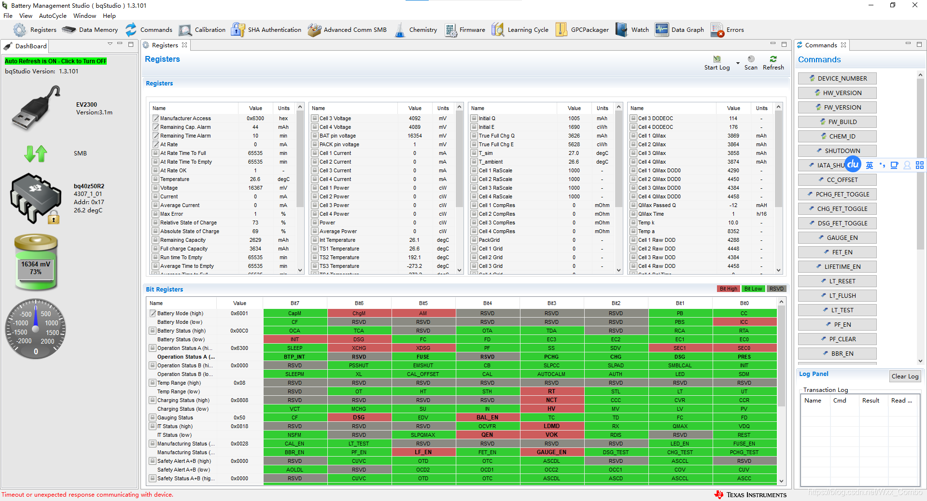This screenshot has width=927, height=501.
Task: Click the gray RSVD legend swatch
Action: coord(776,289)
